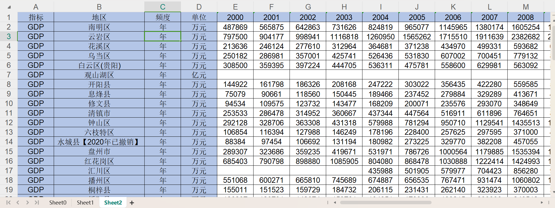Screen dimensions: 555x208
Task: Select the Sheet2 tab
Action: tap(113, 202)
